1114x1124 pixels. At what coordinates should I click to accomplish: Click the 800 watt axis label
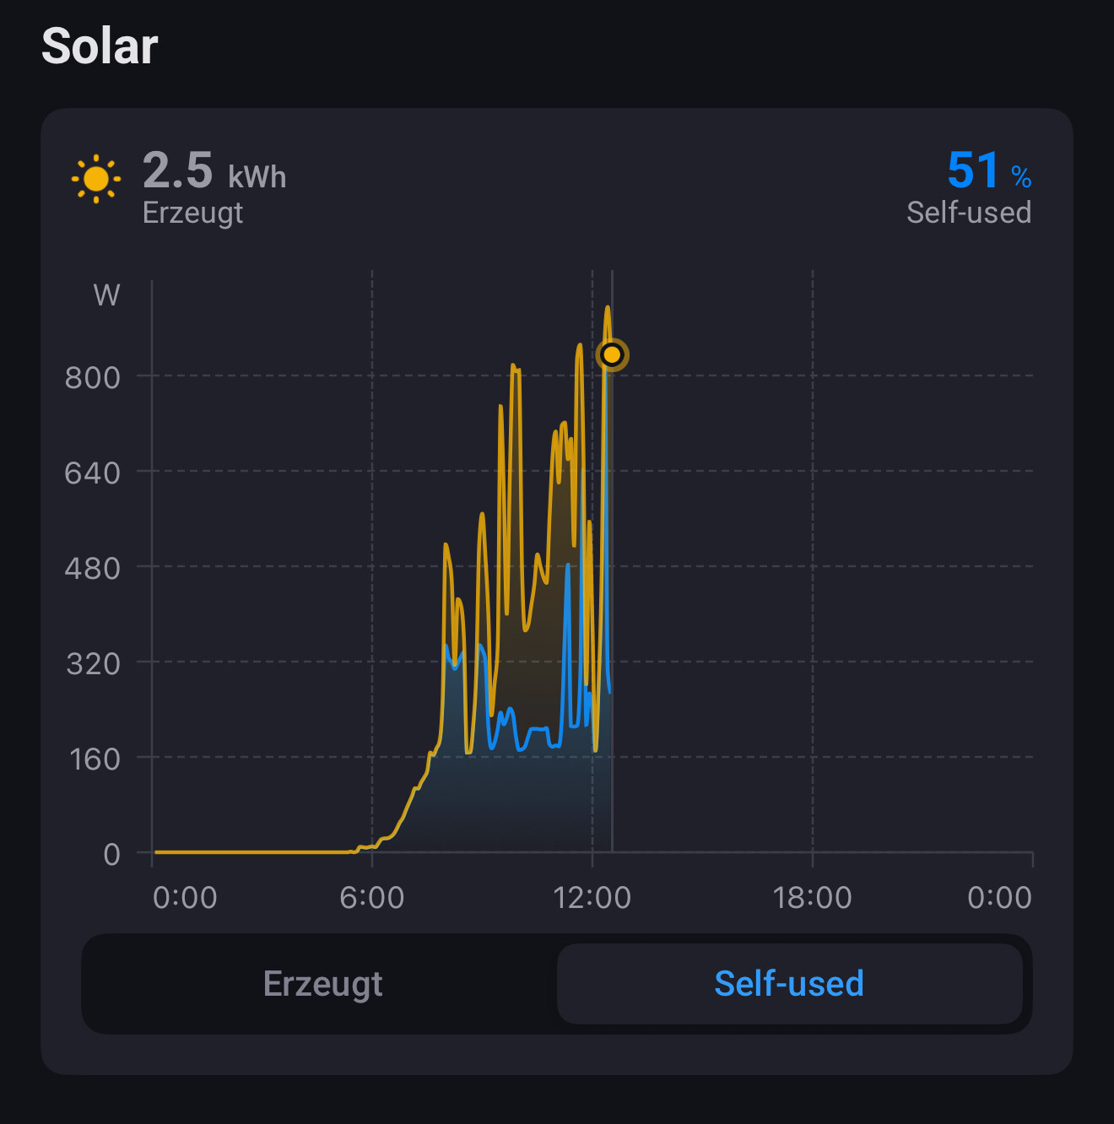pyautogui.click(x=93, y=378)
